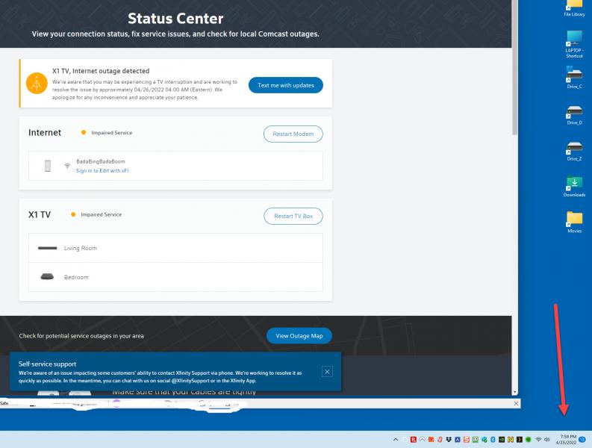Click the red Bitdefender B tray icon
Screen dimensions: 592x448
tap(414, 440)
